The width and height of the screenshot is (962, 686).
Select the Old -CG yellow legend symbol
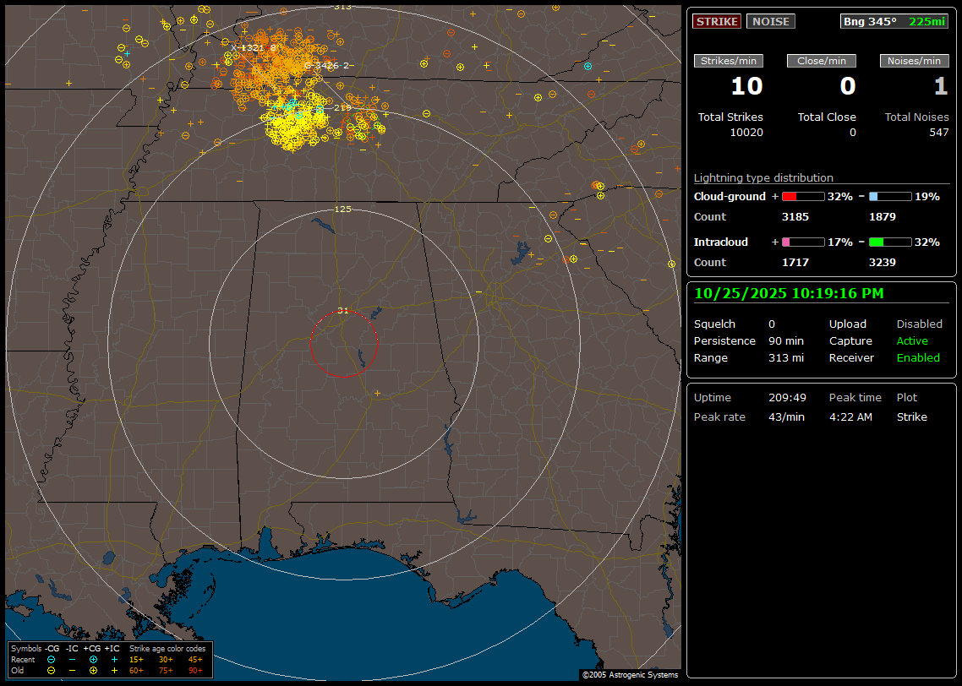point(51,670)
